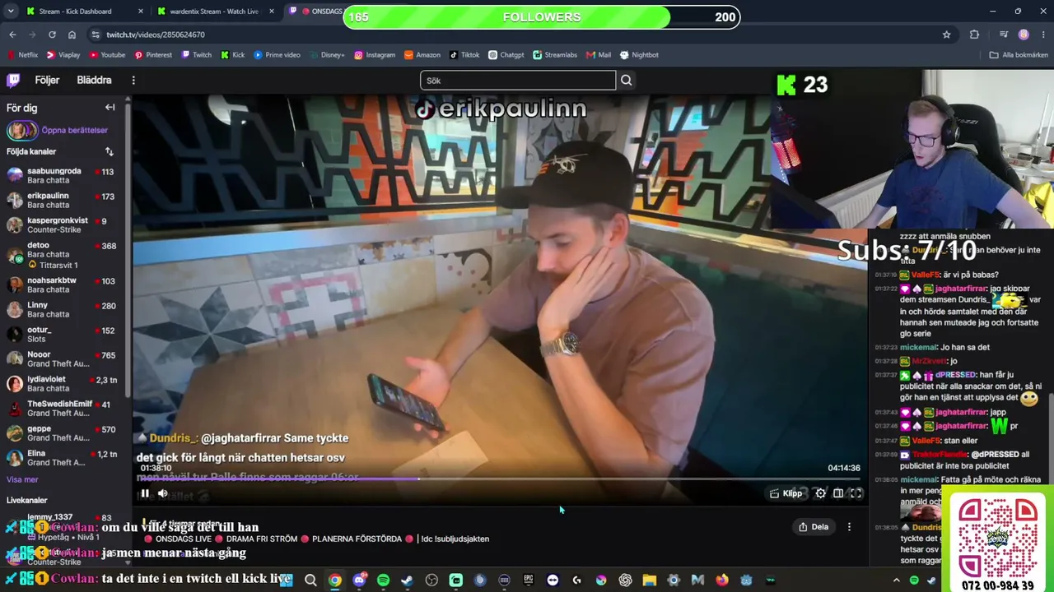Go back in browser history

[x=12, y=35]
